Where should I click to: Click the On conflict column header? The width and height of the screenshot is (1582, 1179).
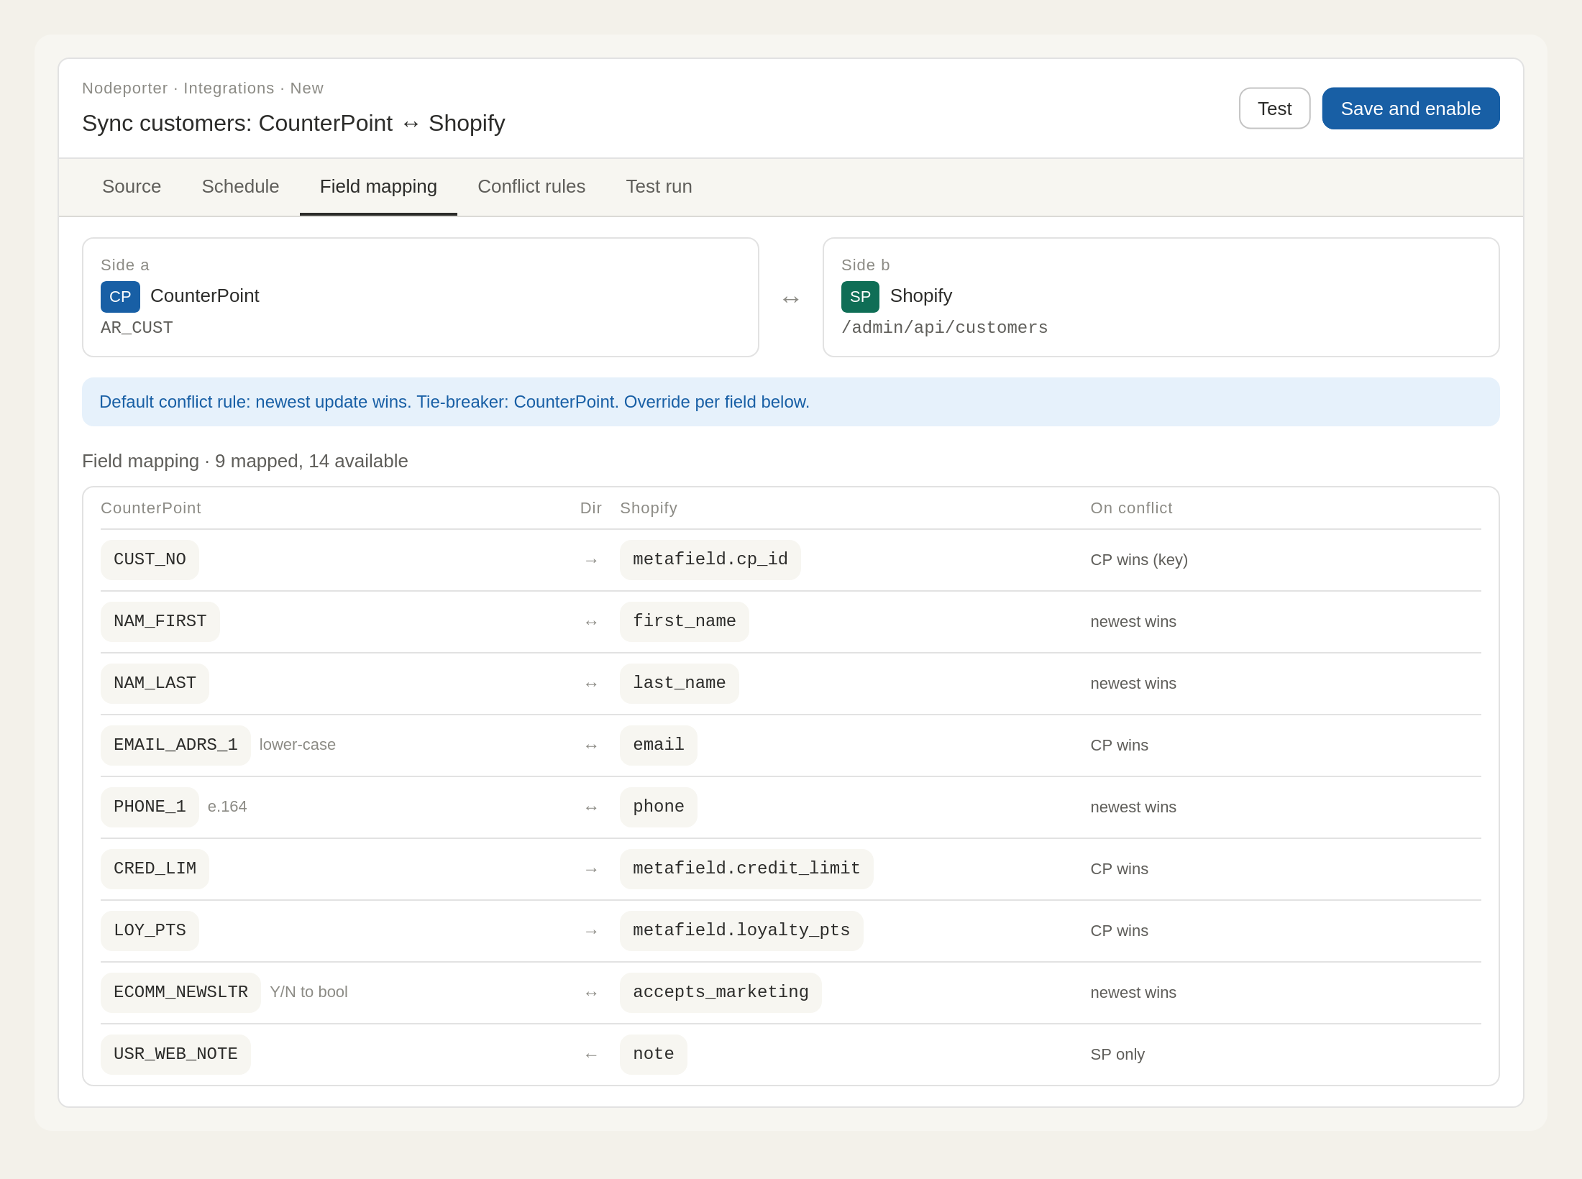pyautogui.click(x=1131, y=508)
